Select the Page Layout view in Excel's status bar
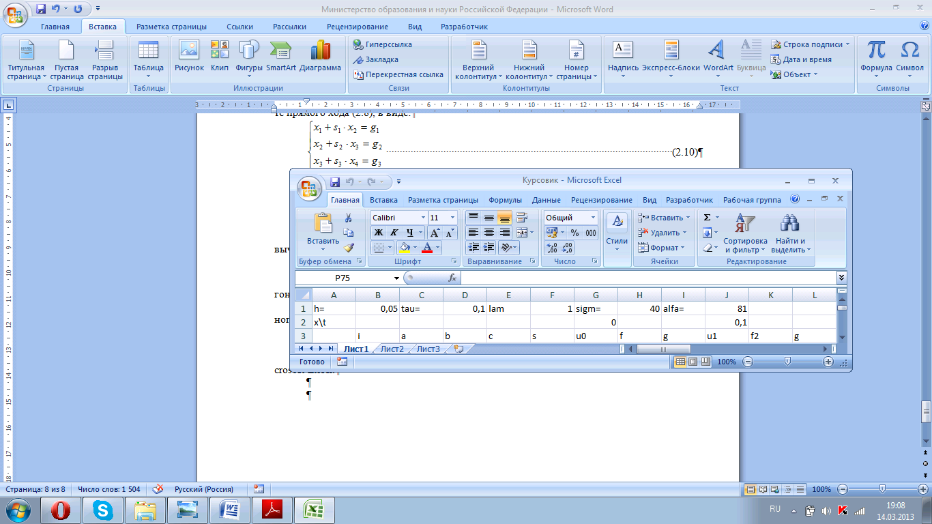The height and width of the screenshot is (524, 932). tap(693, 362)
